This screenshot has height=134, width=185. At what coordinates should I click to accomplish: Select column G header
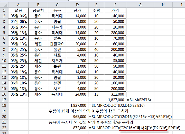[140, 5]
